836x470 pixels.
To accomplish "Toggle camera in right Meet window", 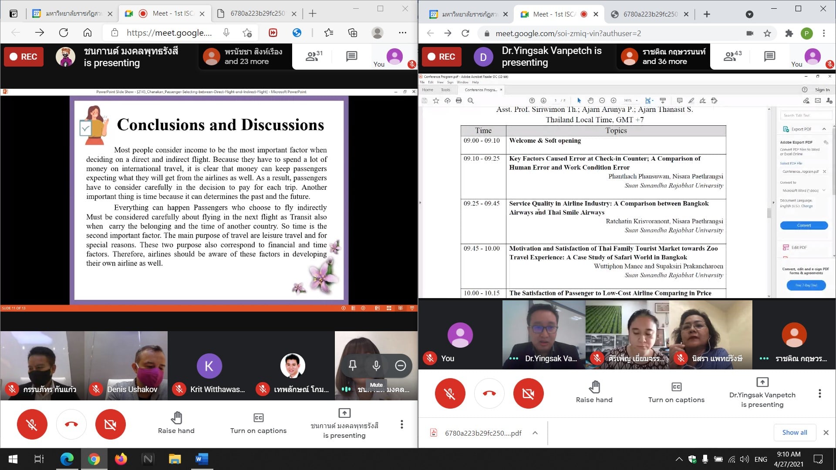I will (528, 393).
